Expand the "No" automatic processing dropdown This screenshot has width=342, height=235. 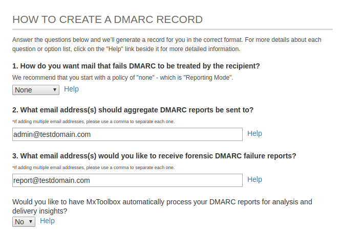24,222
